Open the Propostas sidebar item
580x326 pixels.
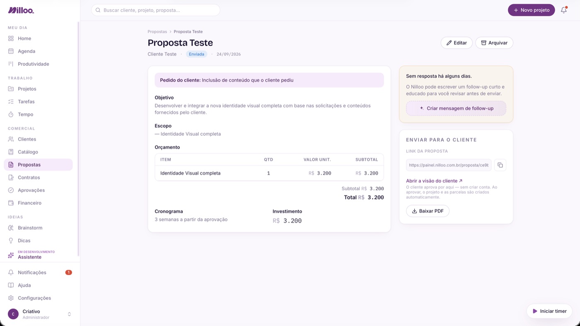click(38, 165)
